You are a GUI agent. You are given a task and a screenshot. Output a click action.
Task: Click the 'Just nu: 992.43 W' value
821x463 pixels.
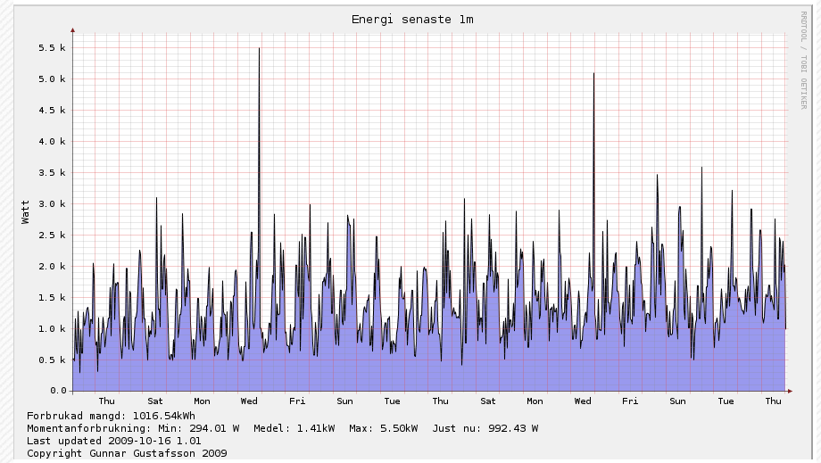pos(485,428)
